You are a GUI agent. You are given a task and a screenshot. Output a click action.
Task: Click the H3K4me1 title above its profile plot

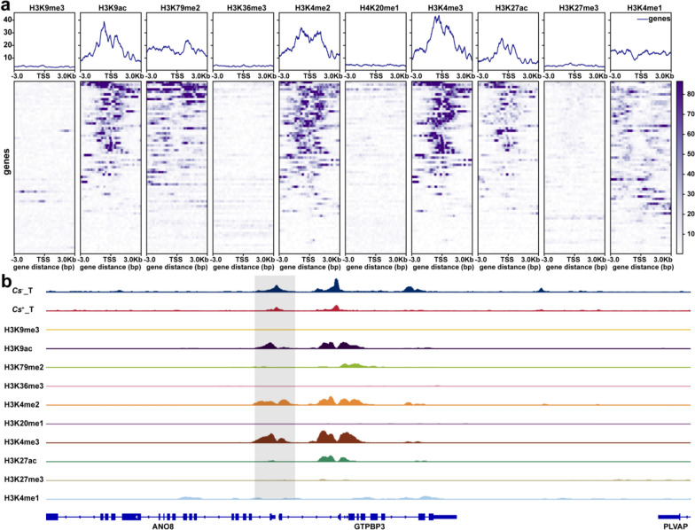click(x=644, y=8)
